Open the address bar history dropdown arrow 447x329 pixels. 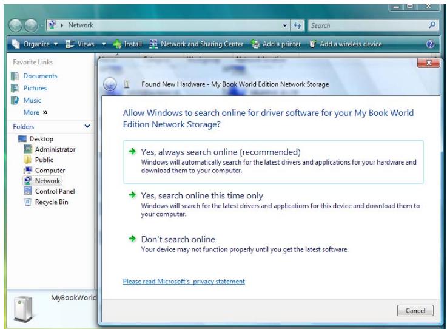click(284, 25)
